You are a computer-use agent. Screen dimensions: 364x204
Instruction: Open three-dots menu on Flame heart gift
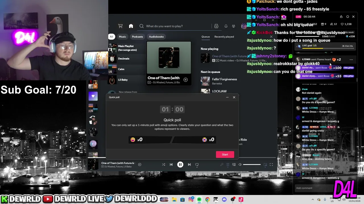click(351, 59)
